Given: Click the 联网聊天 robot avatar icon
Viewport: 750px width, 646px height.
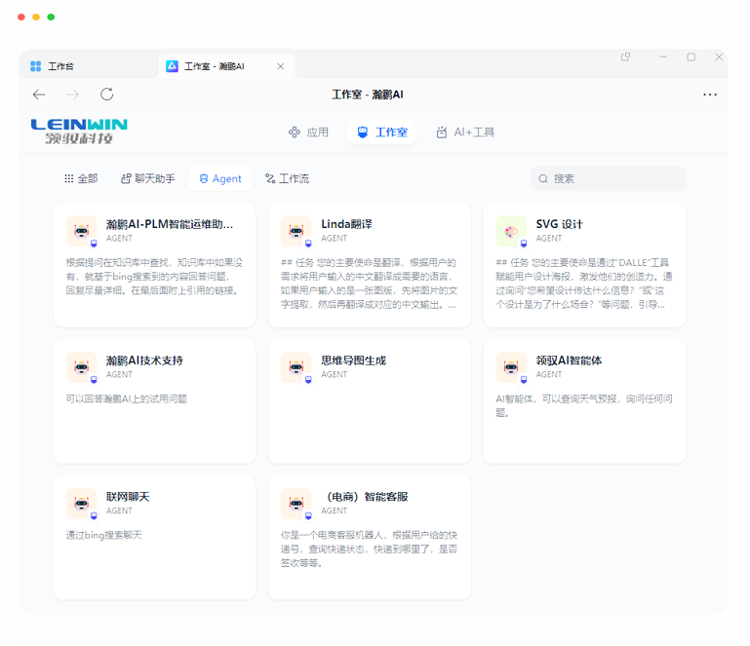Looking at the screenshot, I should [81, 504].
